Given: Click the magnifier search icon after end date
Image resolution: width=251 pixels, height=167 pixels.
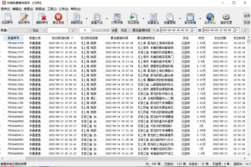Looking at the screenshot, I should (x=245, y=30).
